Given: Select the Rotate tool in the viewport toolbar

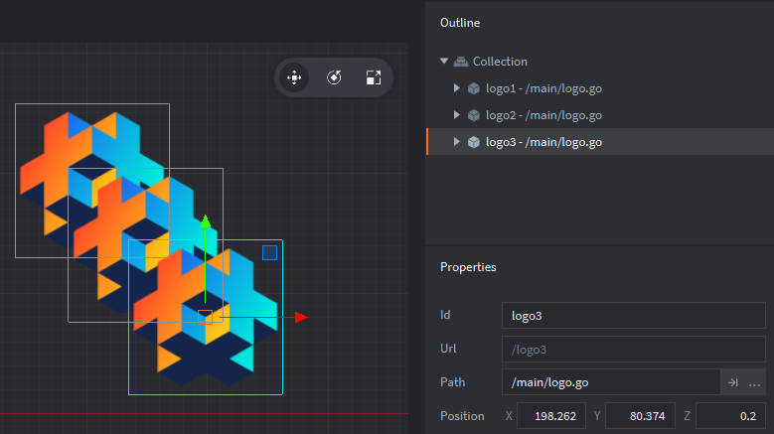Looking at the screenshot, I should pyautogui.click(x=334, y=77).
